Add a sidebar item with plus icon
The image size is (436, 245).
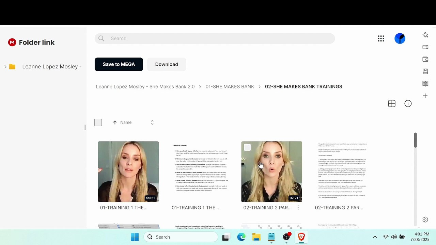tap(425, 96)
